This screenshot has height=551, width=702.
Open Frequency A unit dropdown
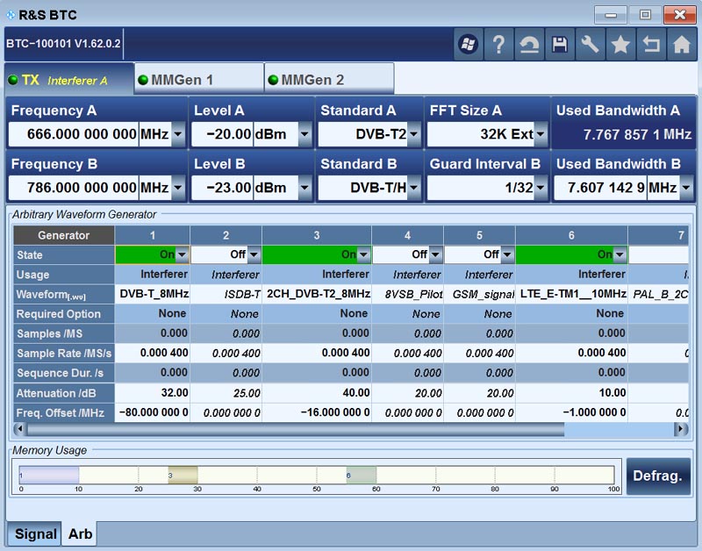point(178,134)
